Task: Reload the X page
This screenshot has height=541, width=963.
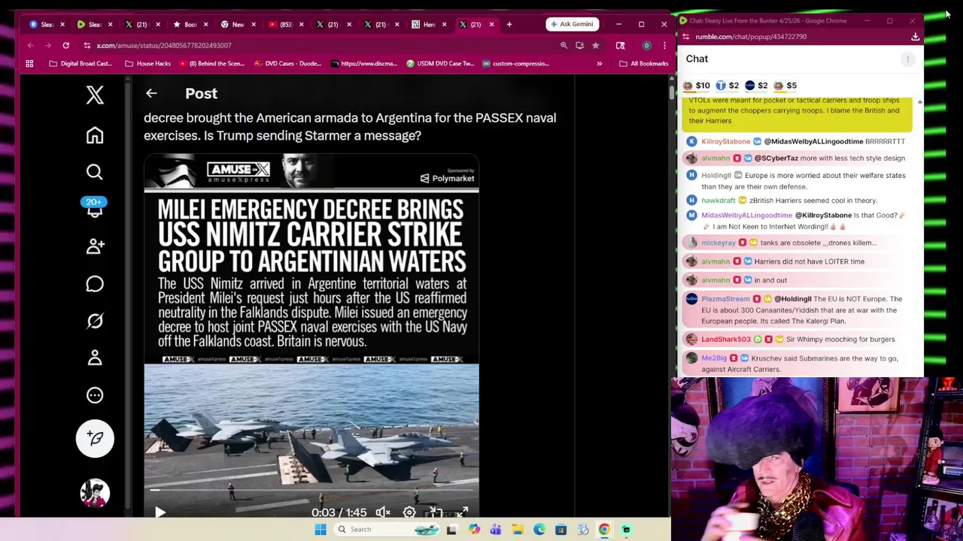Action: click(x=66, y=45)
